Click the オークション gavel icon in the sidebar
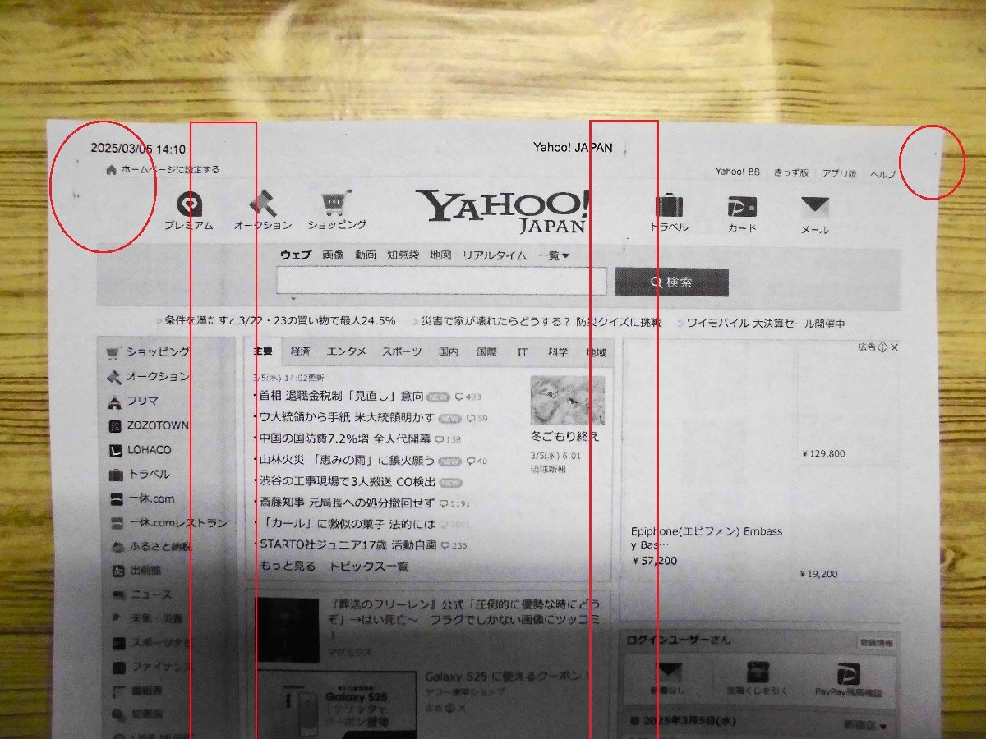The image size is (986, 739). [x=114, y=377]
